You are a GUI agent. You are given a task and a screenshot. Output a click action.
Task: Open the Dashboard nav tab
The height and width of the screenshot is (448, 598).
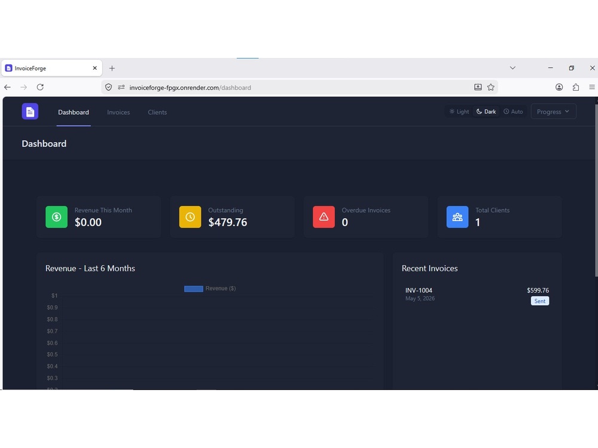coord(73,112)
